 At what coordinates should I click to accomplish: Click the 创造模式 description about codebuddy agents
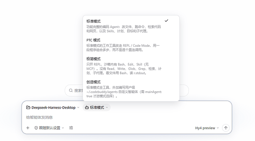tap(124, 92)
